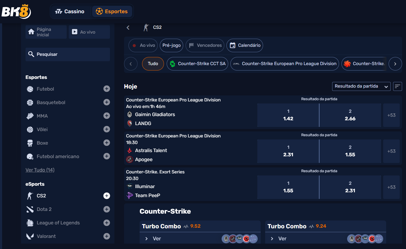
Task: Bet on LANDG at 2.66
Action: pyautogui.click(x=350, y=115)
